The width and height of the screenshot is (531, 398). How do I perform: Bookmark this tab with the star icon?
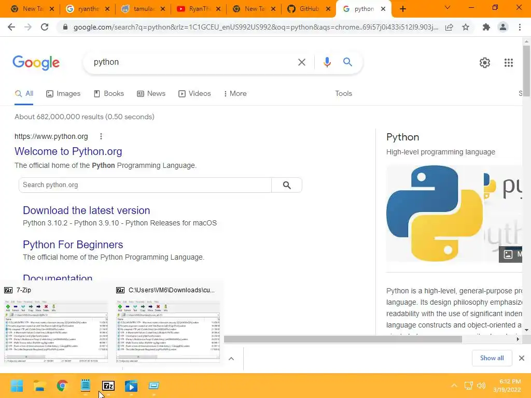(466, 27)
